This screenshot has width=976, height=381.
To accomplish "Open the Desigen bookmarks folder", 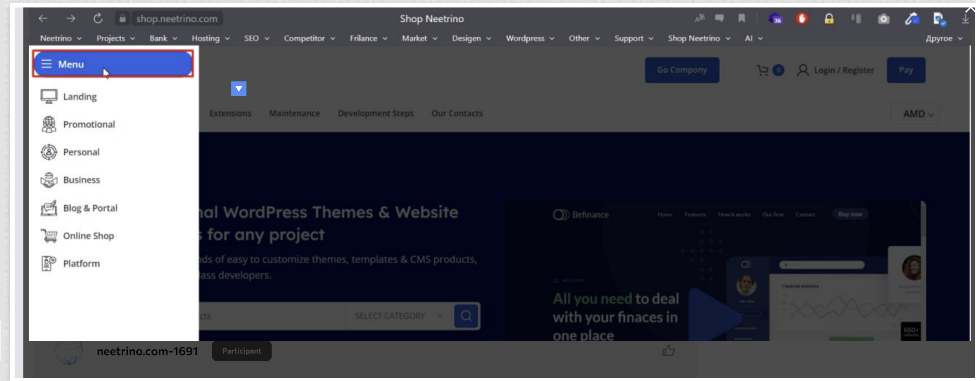I will 471,38.
